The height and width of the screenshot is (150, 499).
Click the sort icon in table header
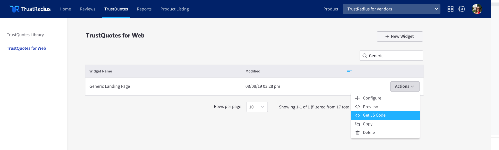(x=349, y=71)
